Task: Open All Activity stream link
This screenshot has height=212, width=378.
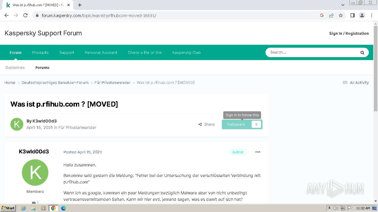Action: click(356, 82)
